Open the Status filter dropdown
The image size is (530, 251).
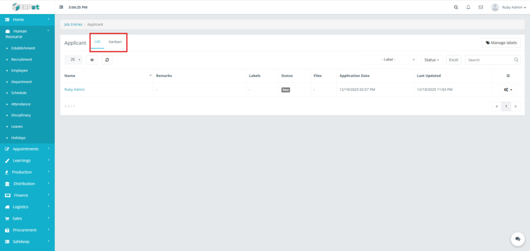point(432,60)
